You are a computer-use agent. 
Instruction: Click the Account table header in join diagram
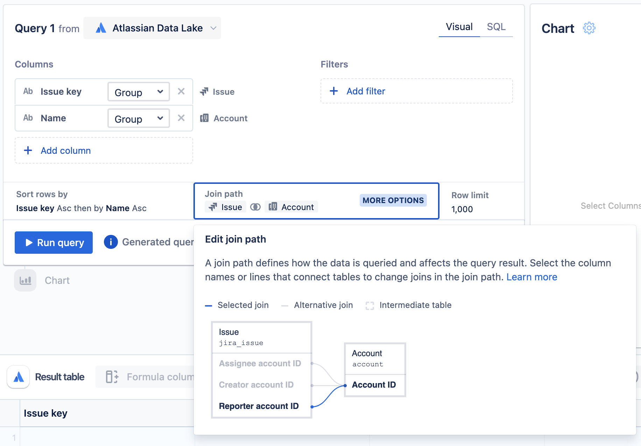(375, 359)
